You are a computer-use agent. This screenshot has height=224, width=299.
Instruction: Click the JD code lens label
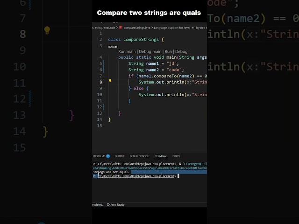coord(113,47)
